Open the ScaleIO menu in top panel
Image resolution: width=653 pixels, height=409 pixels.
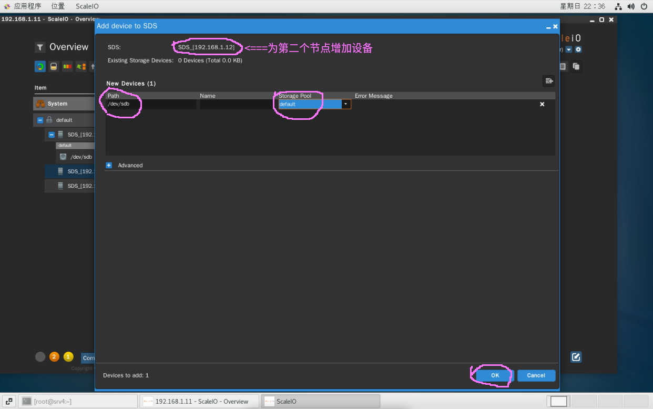tap(87, 6)
